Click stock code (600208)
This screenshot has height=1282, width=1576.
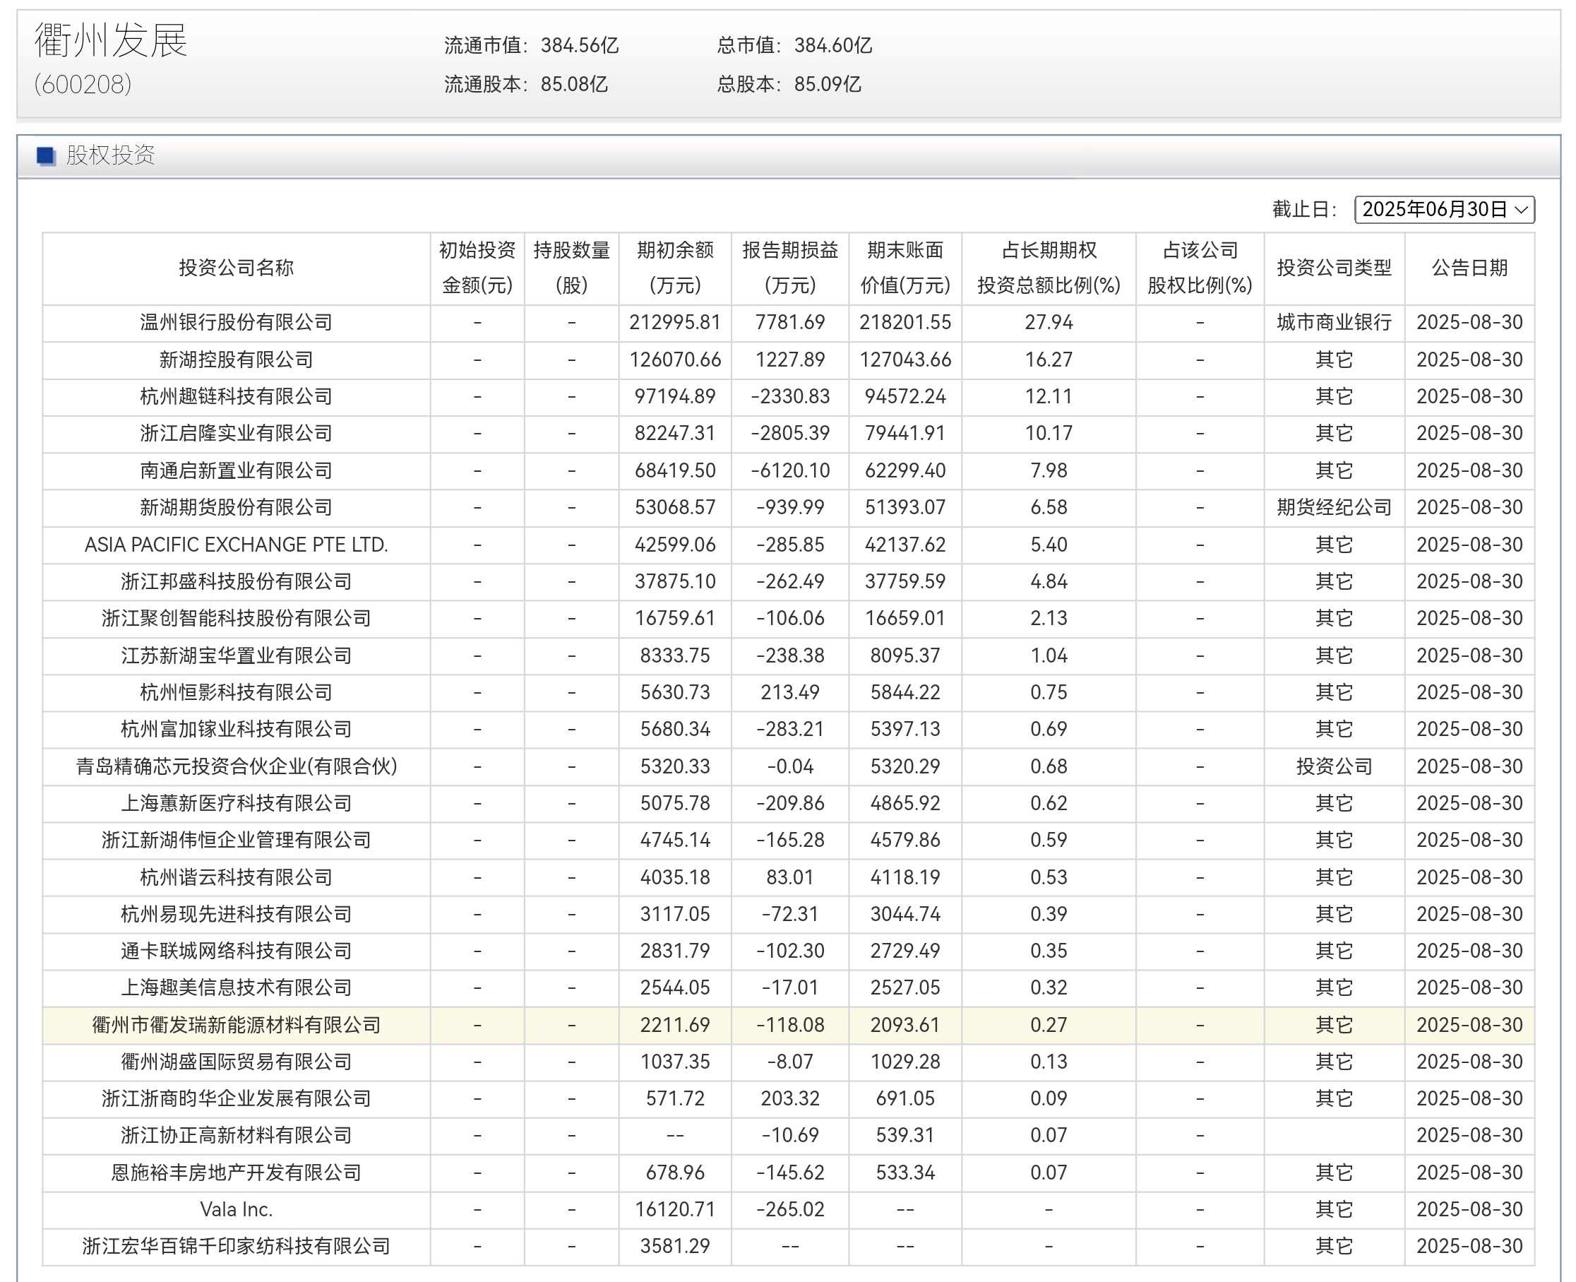point(83,84)
